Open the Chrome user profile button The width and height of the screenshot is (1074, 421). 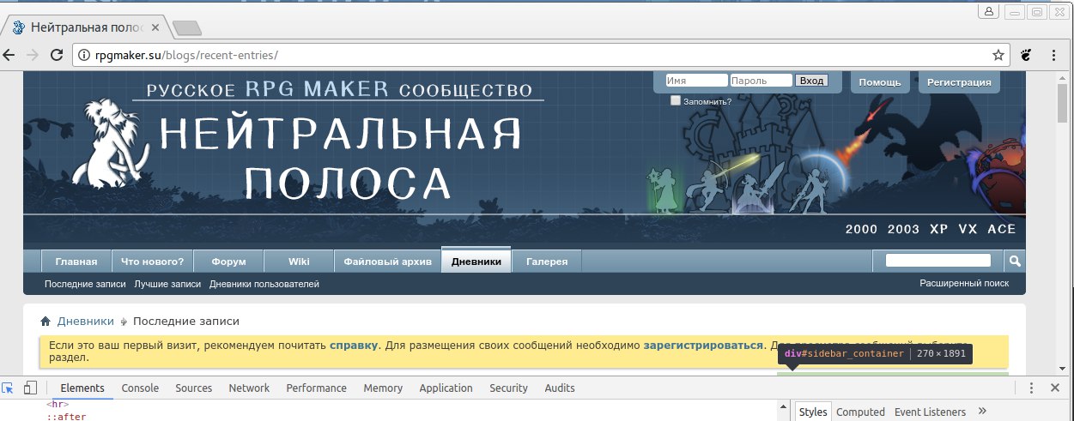(988, 11)
